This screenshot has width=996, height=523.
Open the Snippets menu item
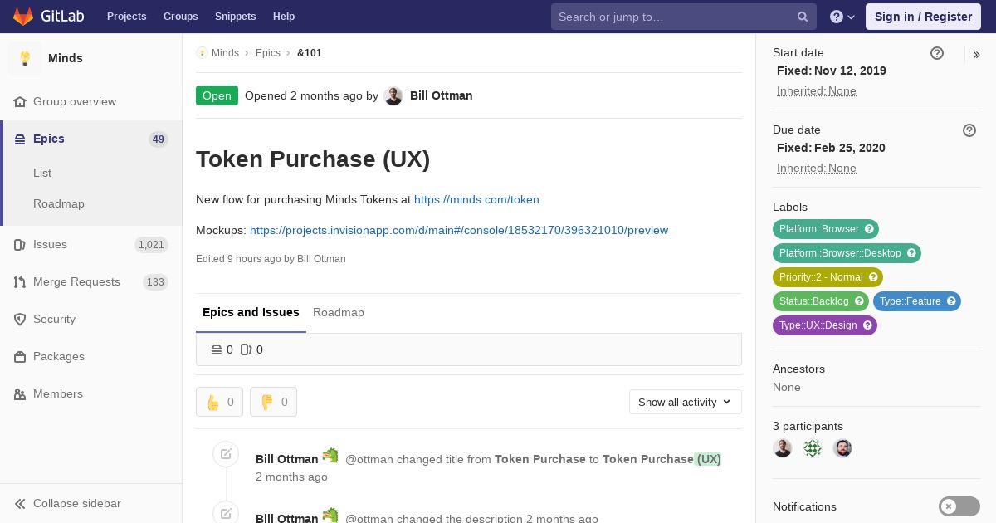pos(235,17)
